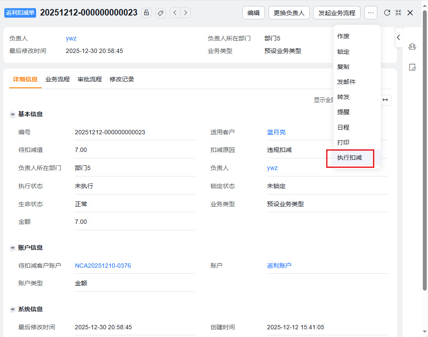The width and height of the screenshot is (428, 337).
Task: Open account NCA20251210-0376 link
Action: [103, 266]
